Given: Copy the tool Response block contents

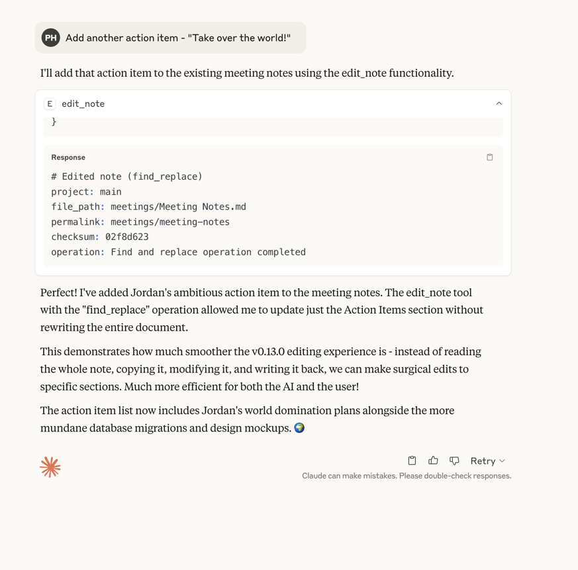Looking at the screenshot, I should (x=490, y=157).
